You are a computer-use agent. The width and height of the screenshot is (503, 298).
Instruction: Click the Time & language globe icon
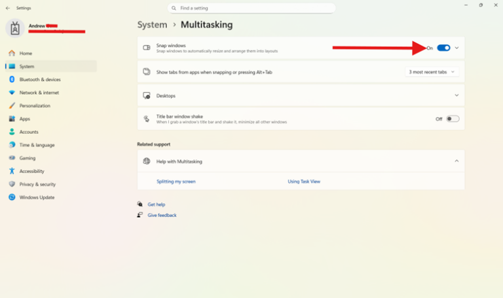point(12,144)
